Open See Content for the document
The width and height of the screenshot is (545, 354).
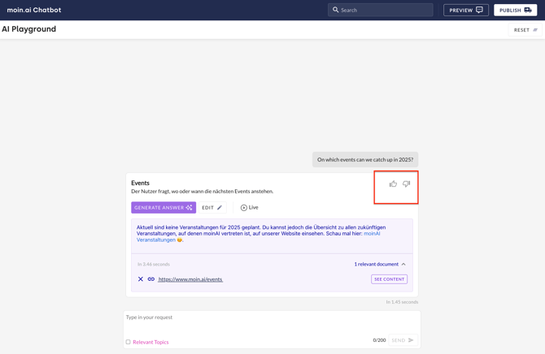(x=389, y=279)
